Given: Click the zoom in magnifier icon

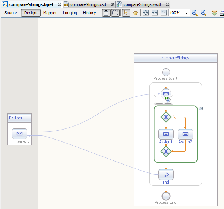Looking at the screenshot, I should click(x=204, y=13).
